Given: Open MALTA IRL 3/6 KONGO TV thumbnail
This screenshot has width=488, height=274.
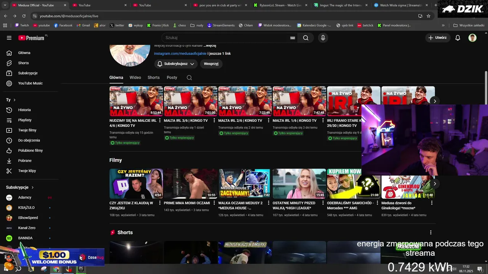Looking at the screenshot, I should (x=191, y=101).
